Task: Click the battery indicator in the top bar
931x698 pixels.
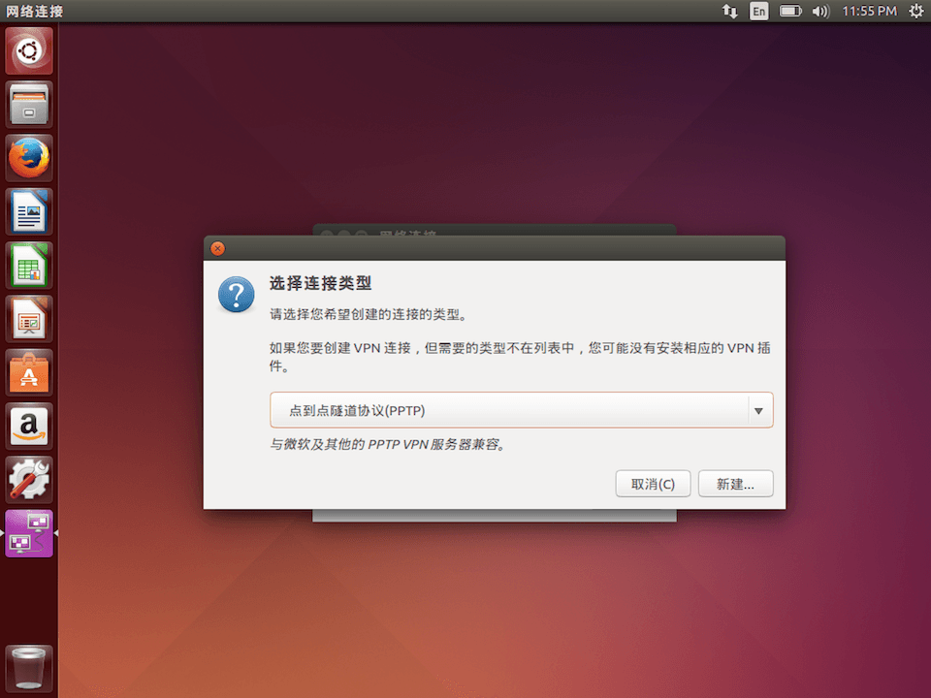Action: click(x=787, y=11)
